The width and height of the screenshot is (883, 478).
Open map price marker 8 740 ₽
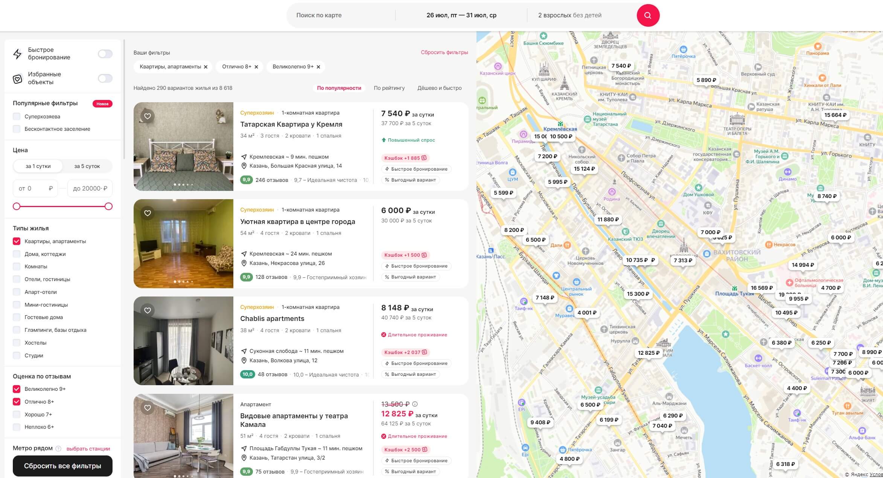827,196
